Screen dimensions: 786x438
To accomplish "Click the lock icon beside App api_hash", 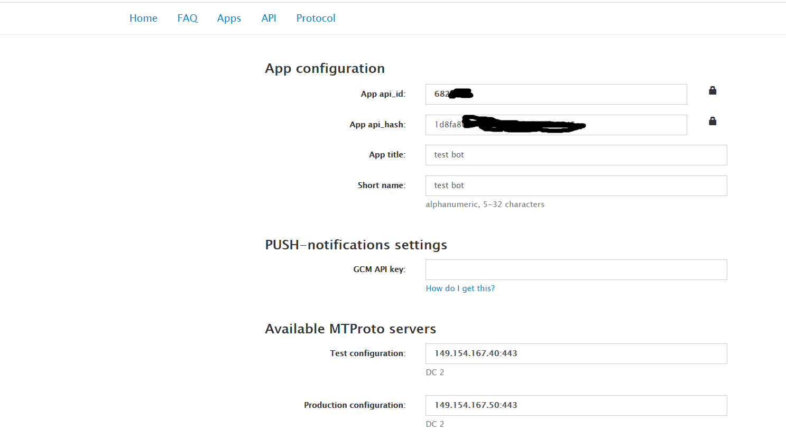I will 713,121.
